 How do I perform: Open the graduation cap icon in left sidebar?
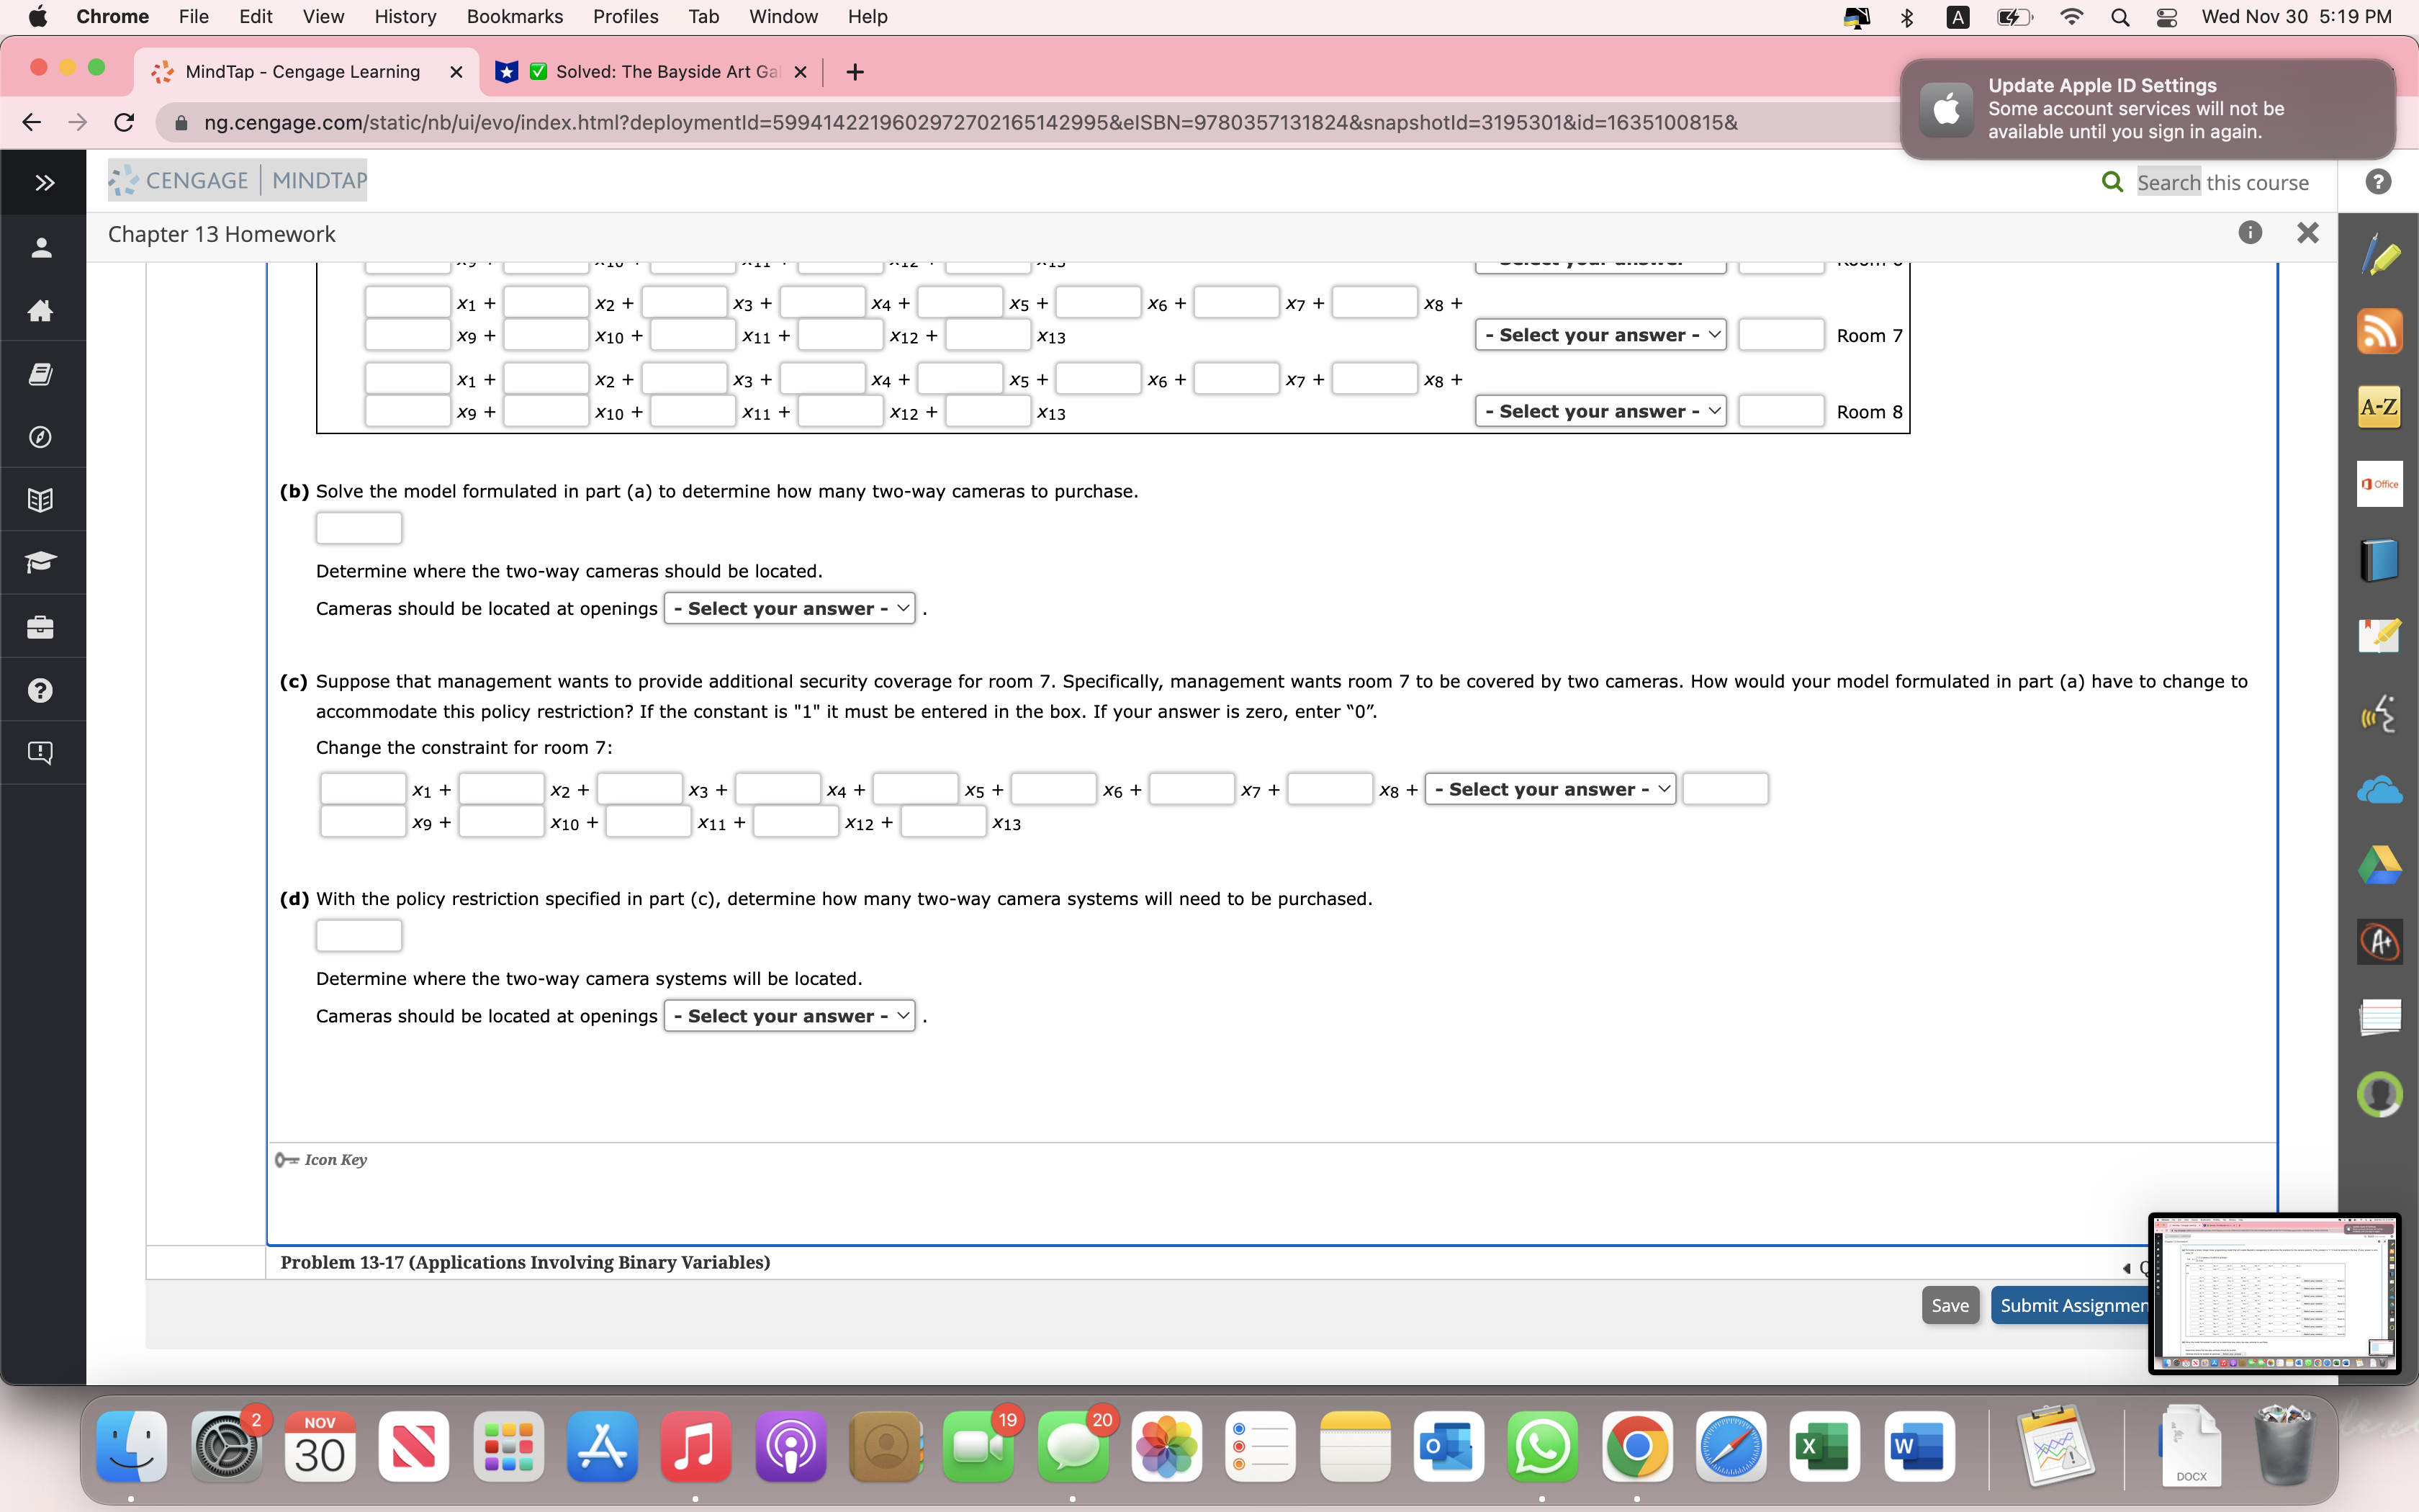pyautogui.click(x=41, y=563)
